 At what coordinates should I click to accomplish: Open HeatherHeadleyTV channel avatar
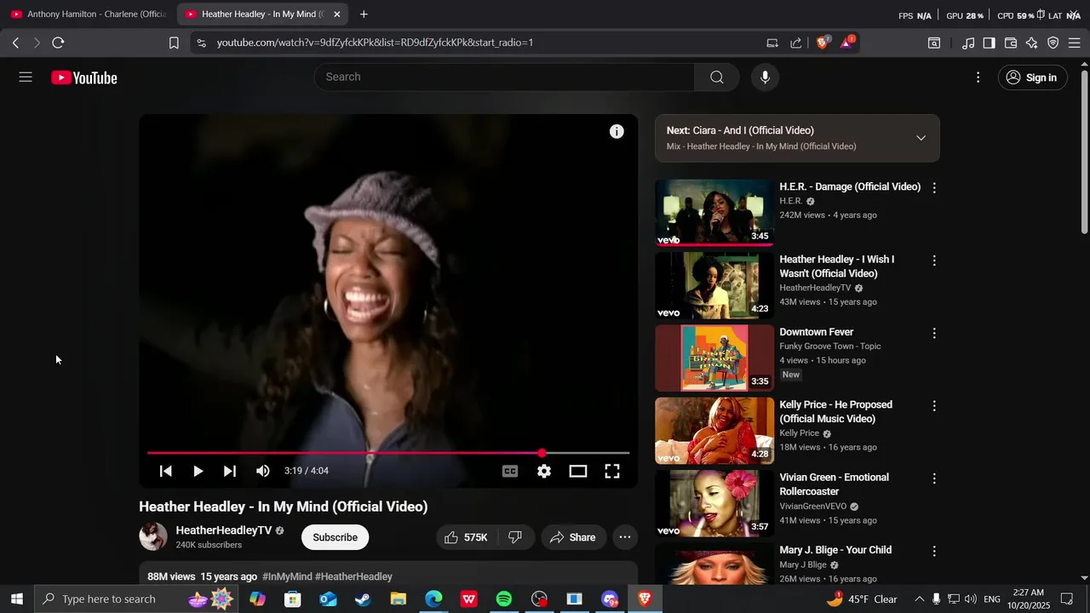coord(153,536)
